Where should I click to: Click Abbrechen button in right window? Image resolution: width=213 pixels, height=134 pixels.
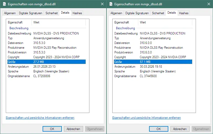[x=180, y=129]
